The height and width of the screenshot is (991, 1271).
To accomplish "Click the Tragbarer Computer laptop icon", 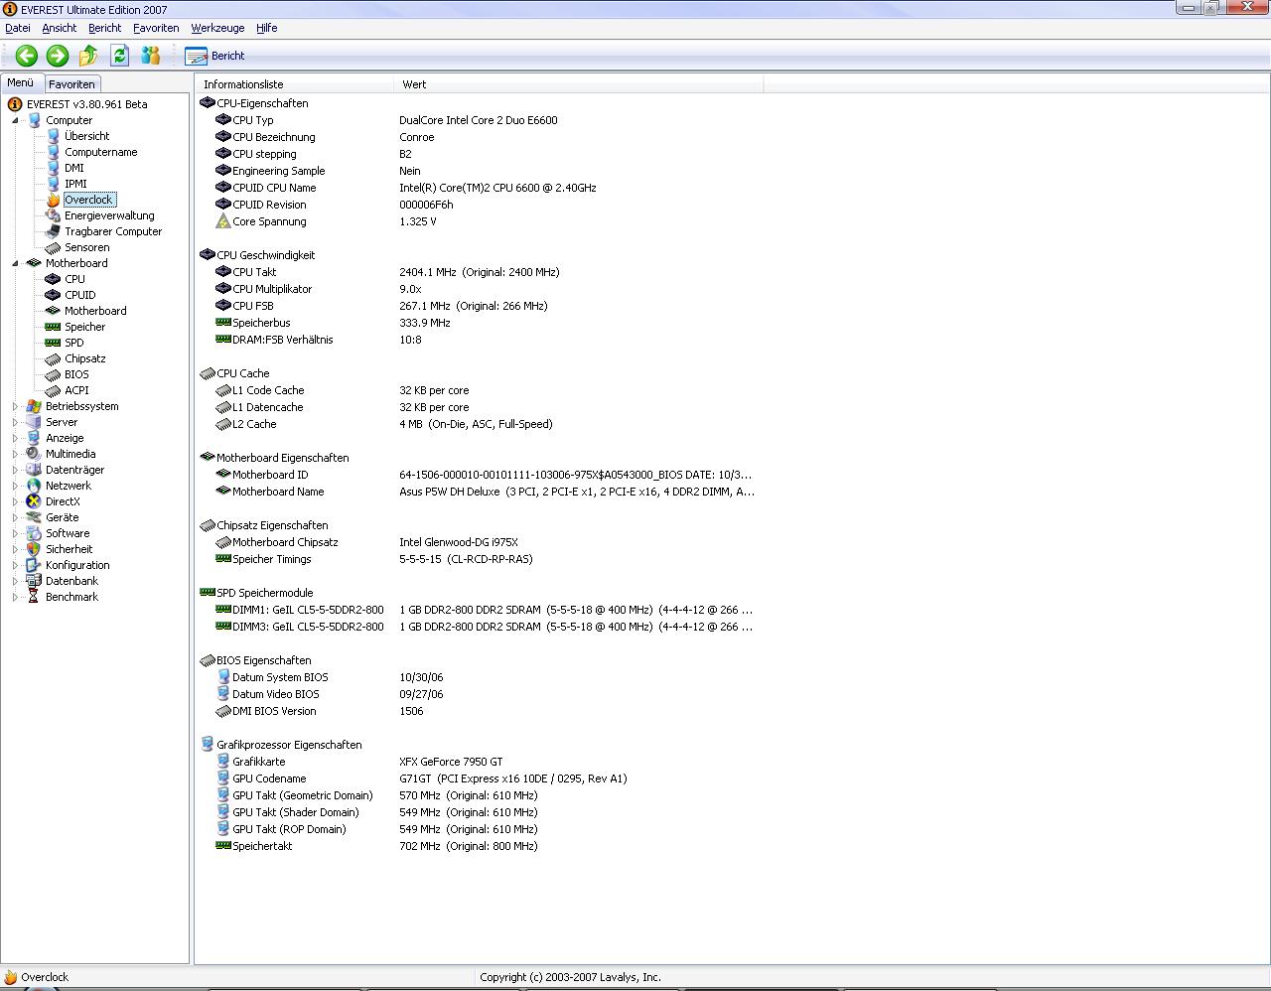I will coord(53,231).
